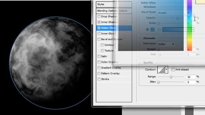Image resolution: width=205 pixels, height=115 pixels.
Task: Pick a shade in the blue color field
Action: pos(151,26)
